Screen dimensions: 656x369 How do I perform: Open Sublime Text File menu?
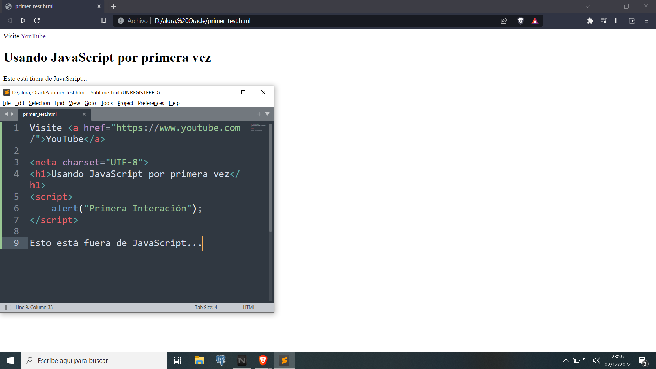pyautogui.click(x=6, y=103)
